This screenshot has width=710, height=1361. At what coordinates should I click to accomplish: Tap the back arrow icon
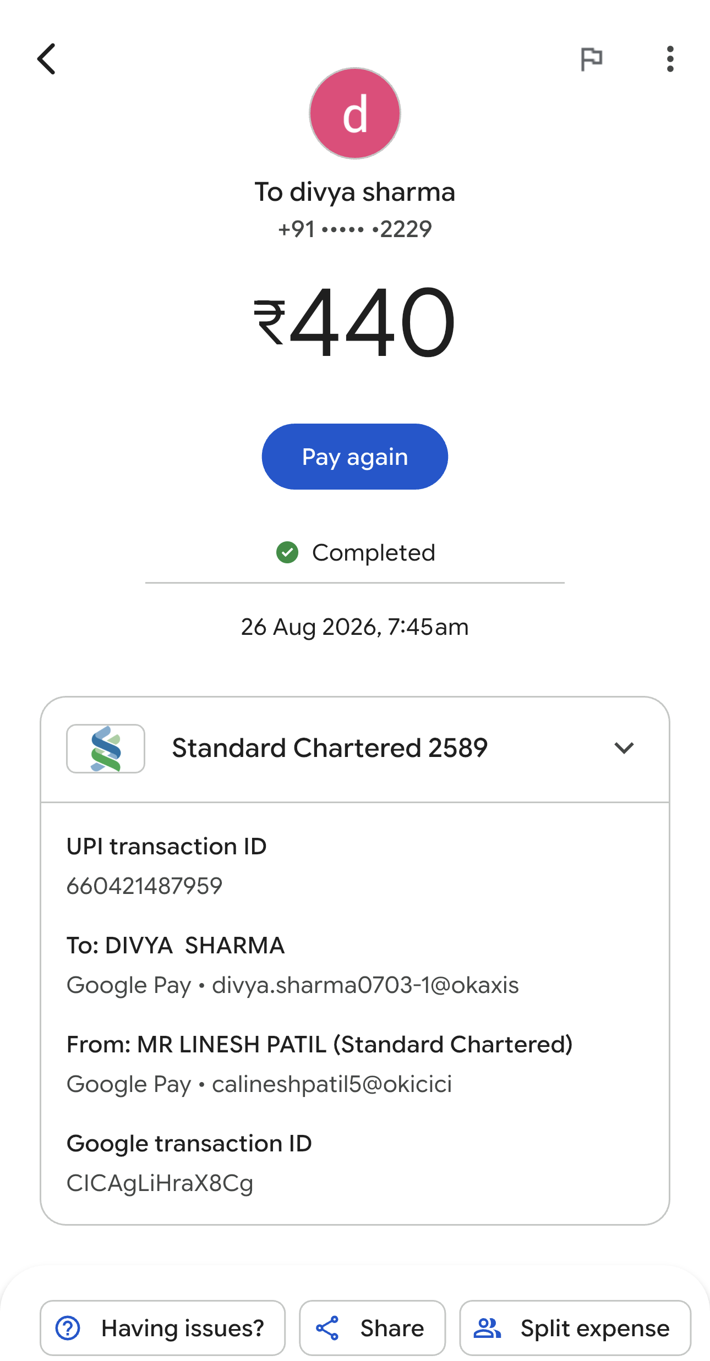[x=47, y=59]
